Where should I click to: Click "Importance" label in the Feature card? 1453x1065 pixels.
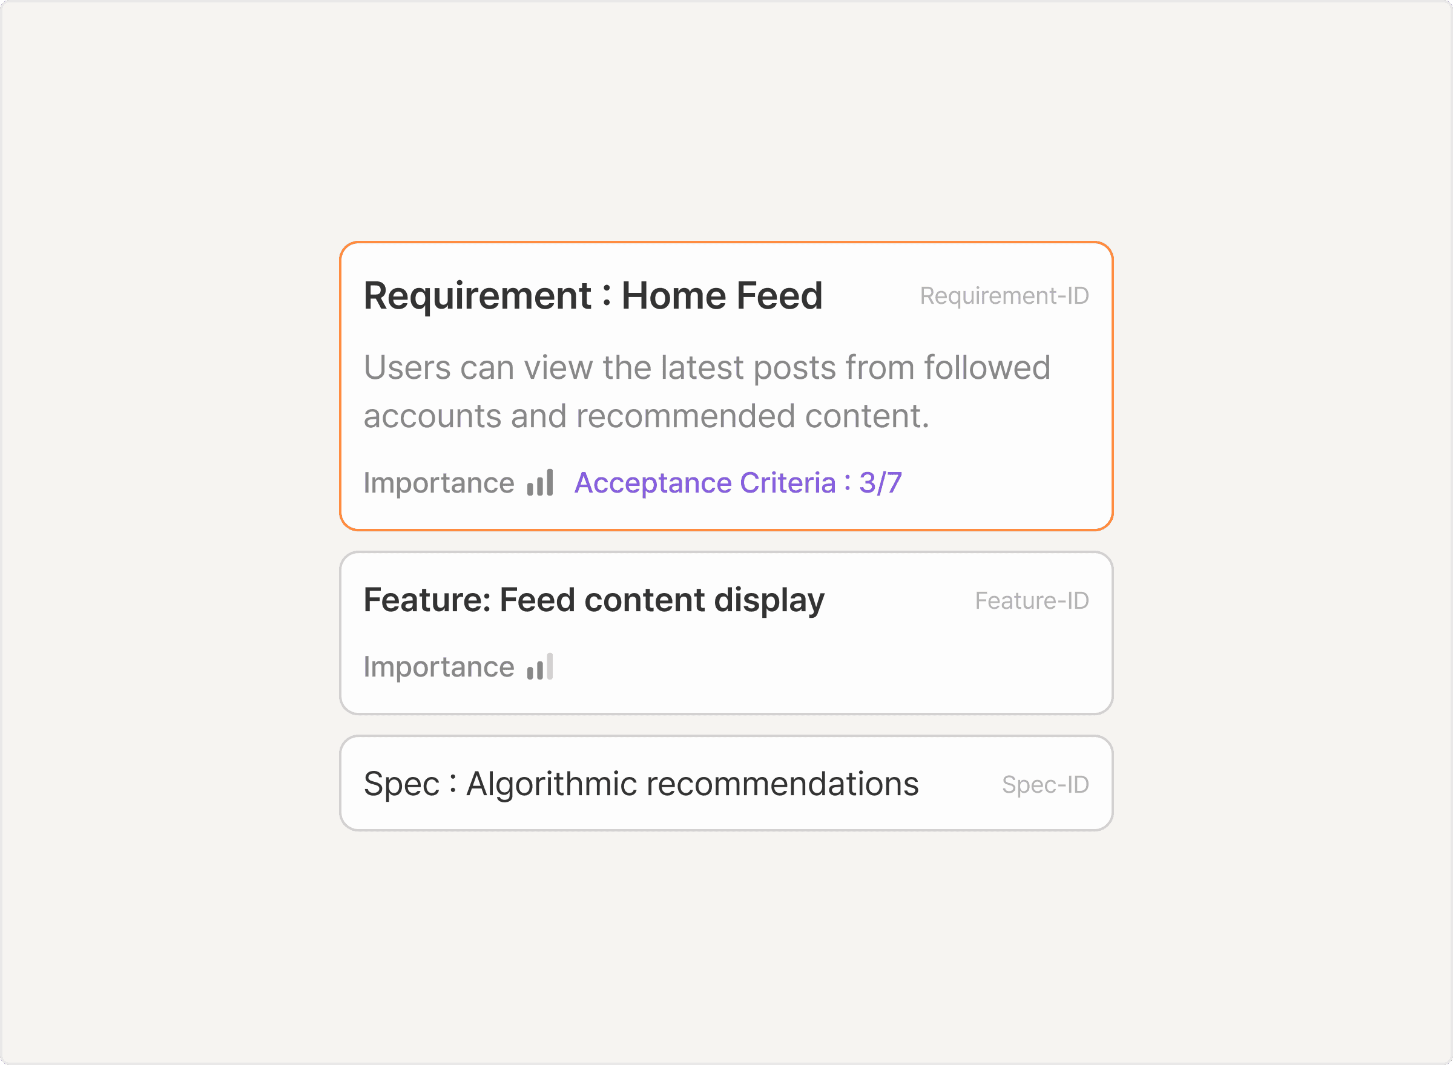[x=438, y=667]
